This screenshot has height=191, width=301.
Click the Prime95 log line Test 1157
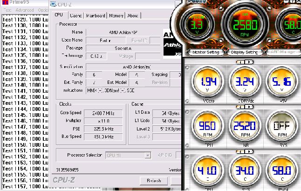pos(25,186)
